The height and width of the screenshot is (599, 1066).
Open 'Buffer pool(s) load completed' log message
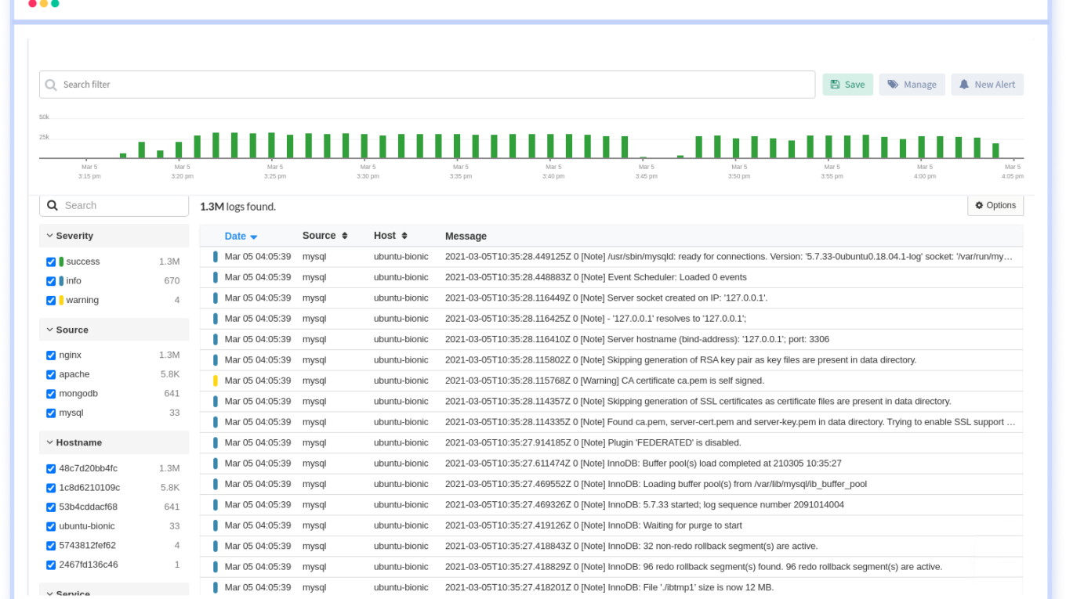644,464
